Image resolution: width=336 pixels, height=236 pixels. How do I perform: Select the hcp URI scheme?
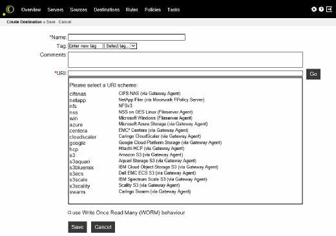tap(74, 149)
